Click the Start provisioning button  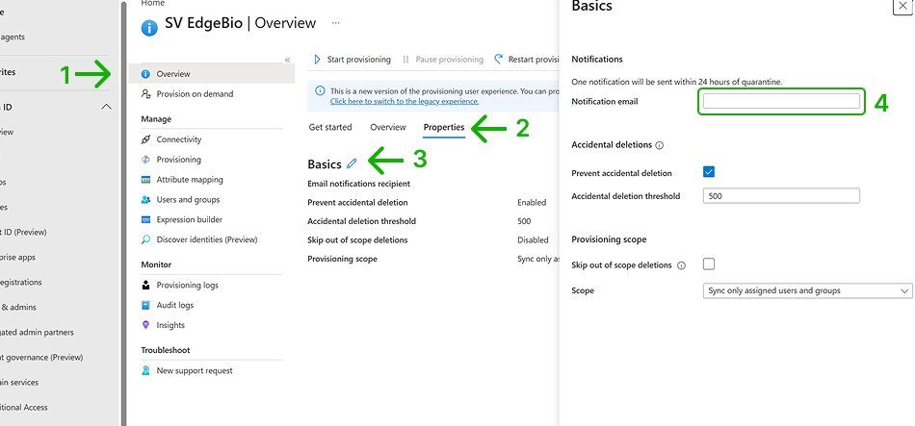coord(353,60)
